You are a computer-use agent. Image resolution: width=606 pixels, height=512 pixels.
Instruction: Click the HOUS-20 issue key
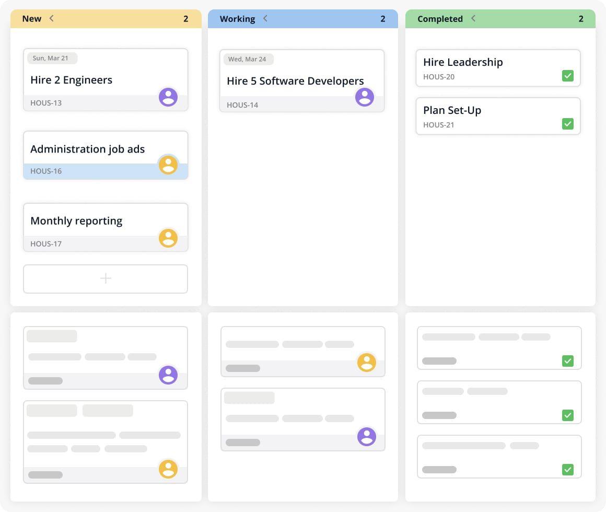439,76
